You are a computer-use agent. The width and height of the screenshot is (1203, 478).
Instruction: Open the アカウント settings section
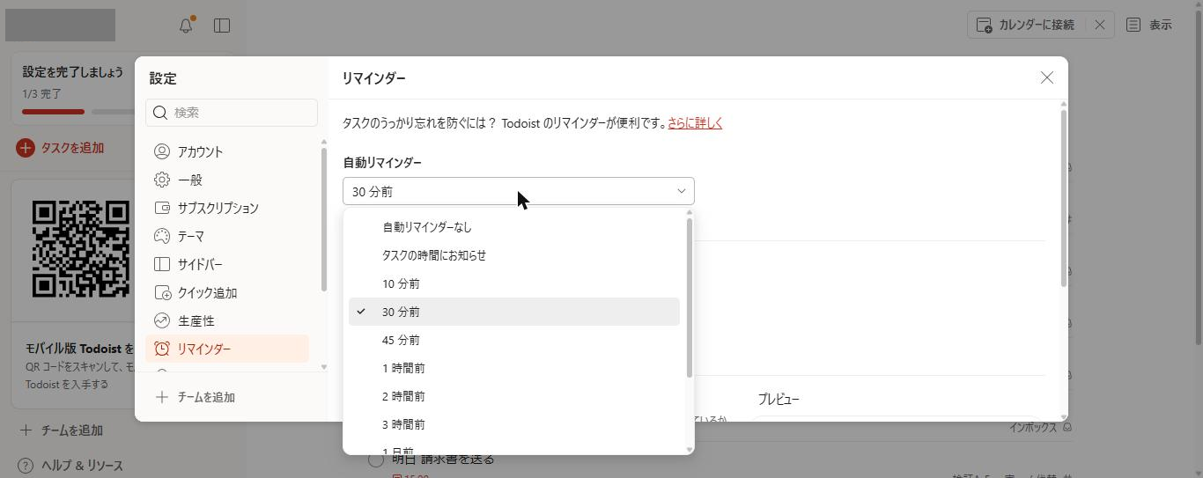[227, 151]
